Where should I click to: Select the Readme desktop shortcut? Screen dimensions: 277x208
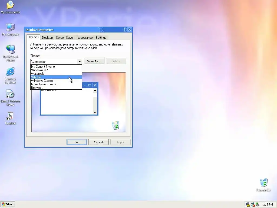[11, 118]
